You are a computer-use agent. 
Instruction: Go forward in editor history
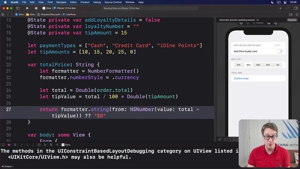11,15
